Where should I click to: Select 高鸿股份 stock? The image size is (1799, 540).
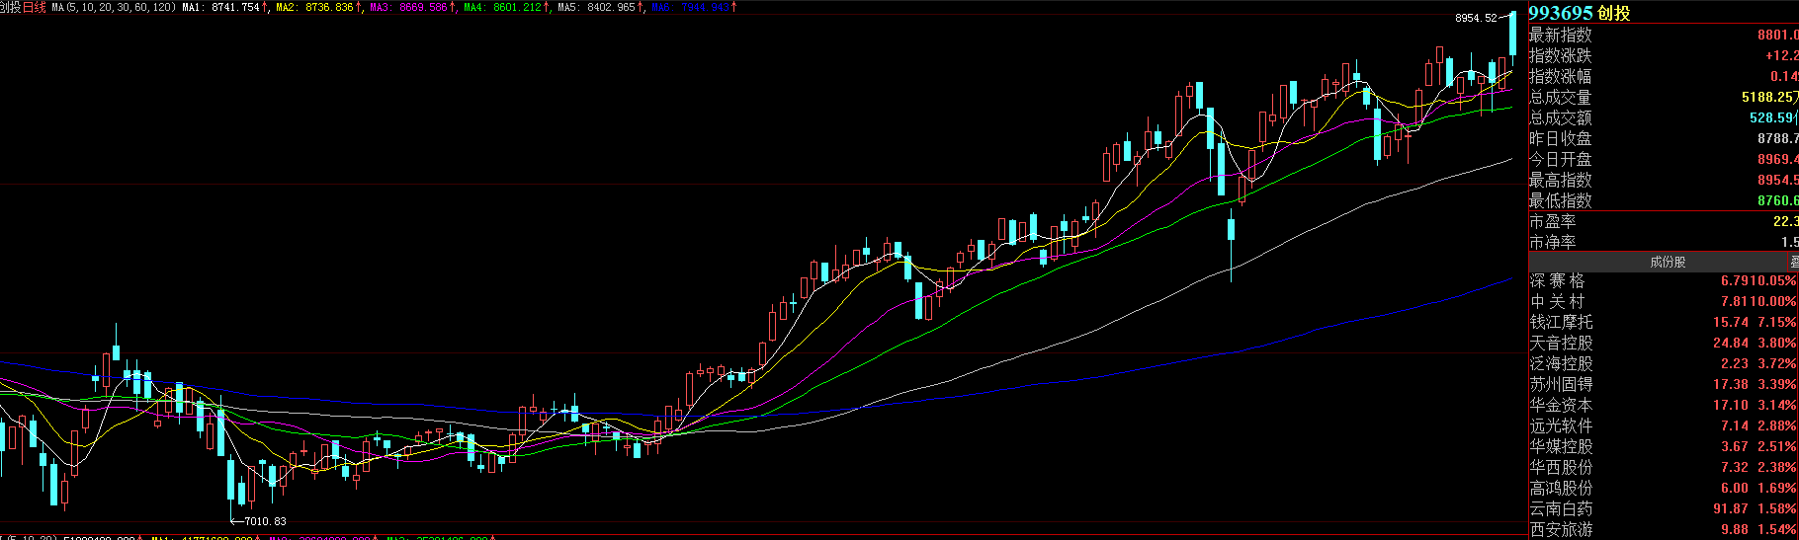click(1561, 489)
